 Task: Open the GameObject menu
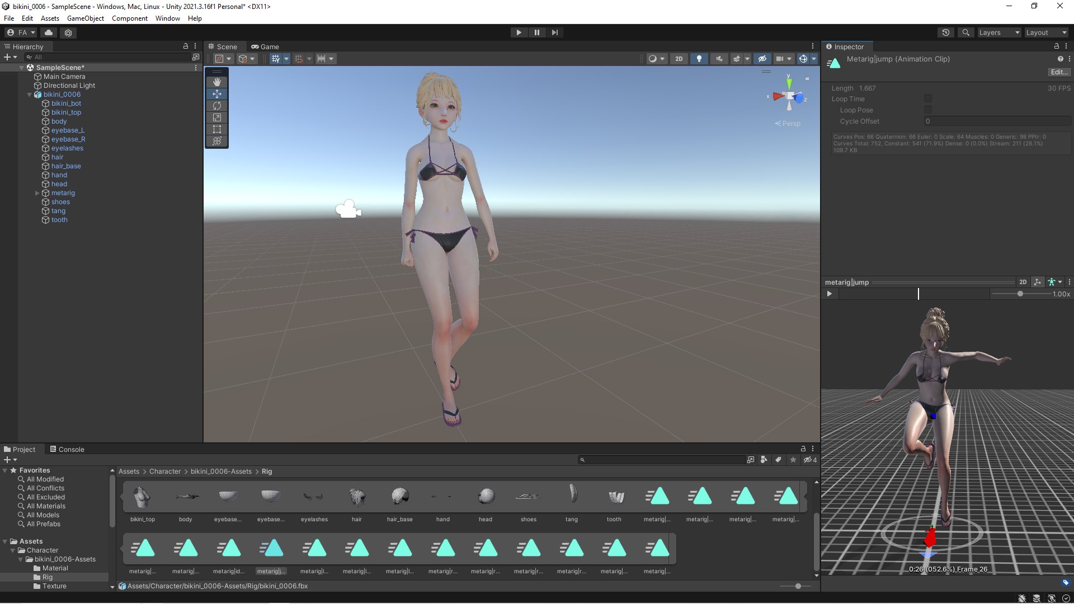point(86,18)
